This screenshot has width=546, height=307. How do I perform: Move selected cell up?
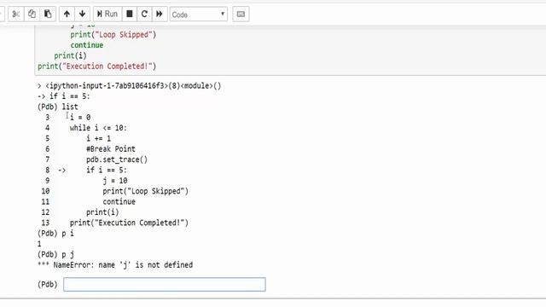point(67,14)
